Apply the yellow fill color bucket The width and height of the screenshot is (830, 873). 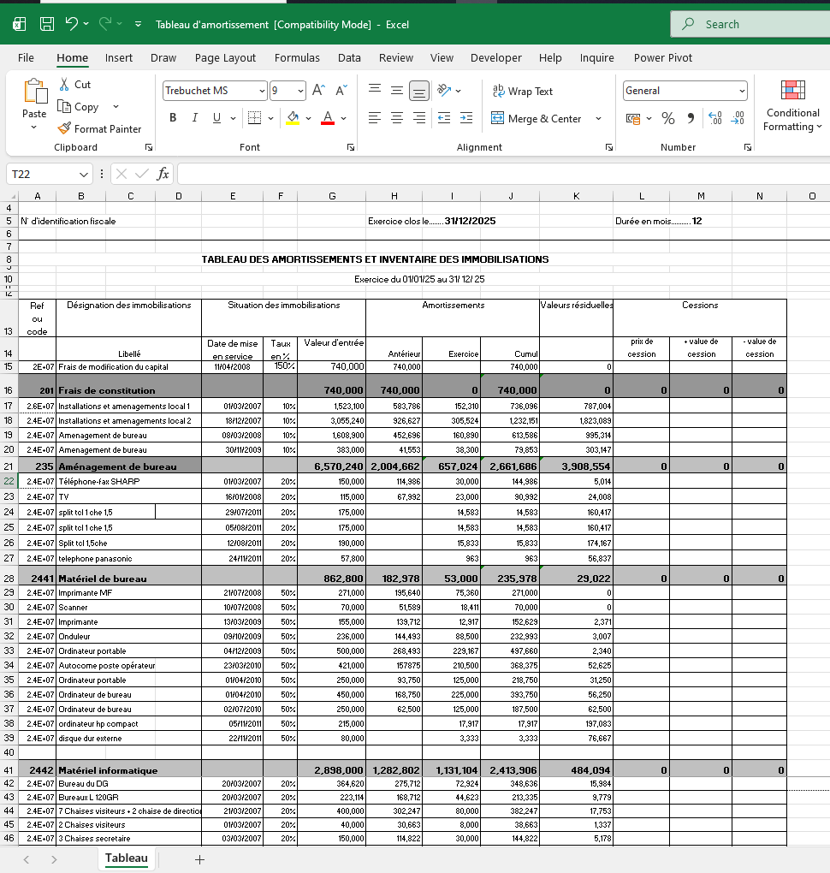pos(293,118)
